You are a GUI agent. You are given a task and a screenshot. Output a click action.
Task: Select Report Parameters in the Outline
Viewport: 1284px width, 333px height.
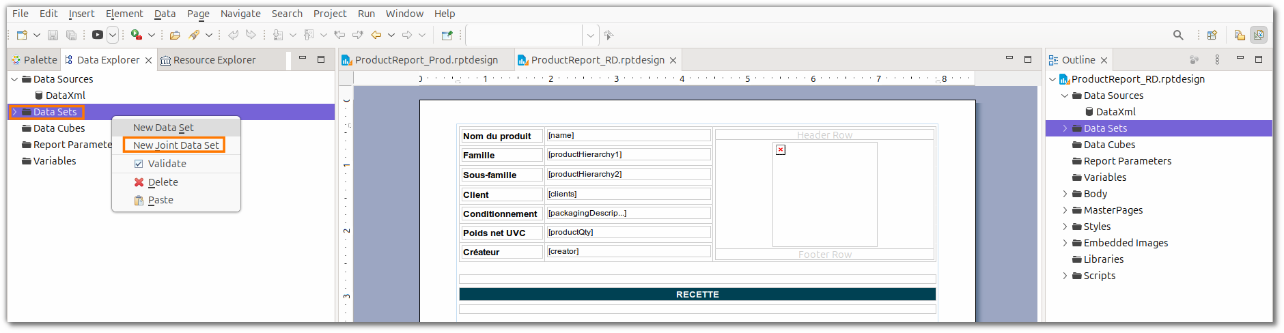pos(1127,161)
